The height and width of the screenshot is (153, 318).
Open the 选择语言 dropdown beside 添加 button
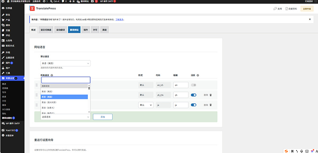pyautogui.click(x=66, y=117)
